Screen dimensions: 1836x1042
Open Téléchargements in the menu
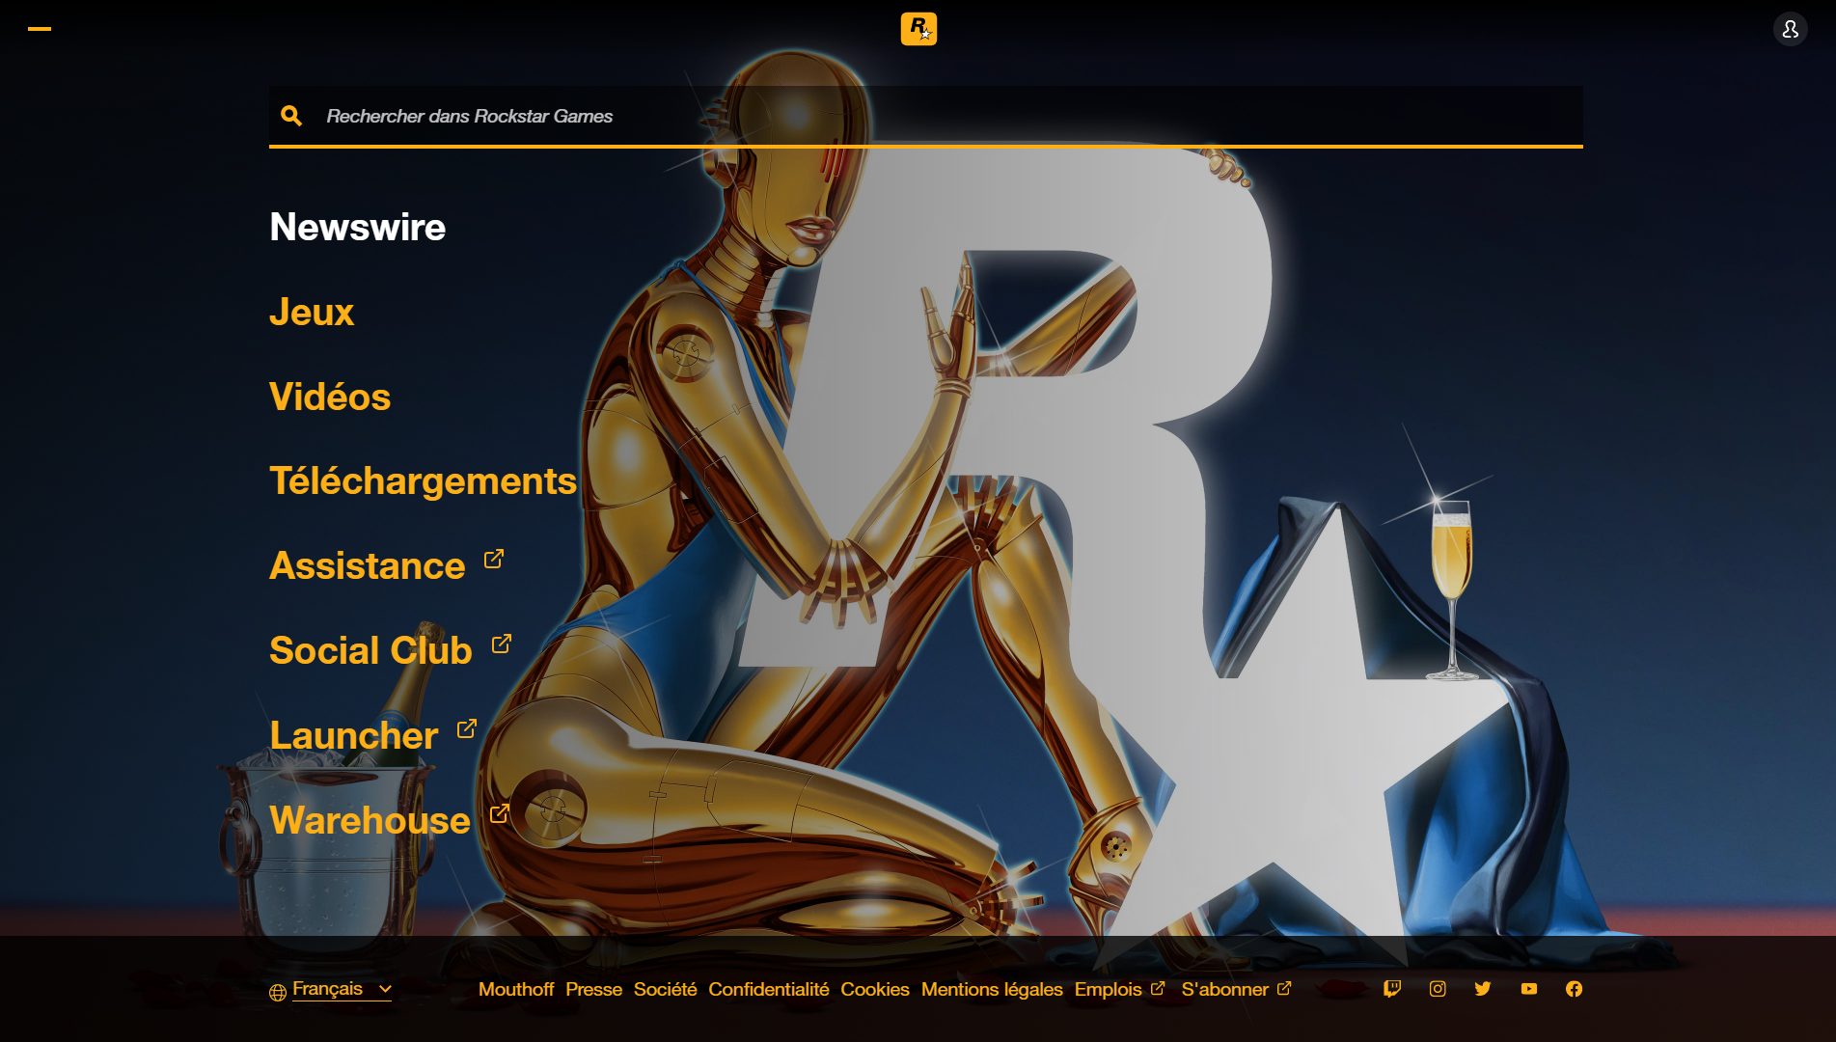click(x=423, y=481)
